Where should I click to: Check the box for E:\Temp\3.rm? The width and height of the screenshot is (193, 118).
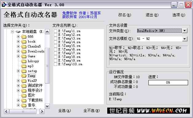56,38
